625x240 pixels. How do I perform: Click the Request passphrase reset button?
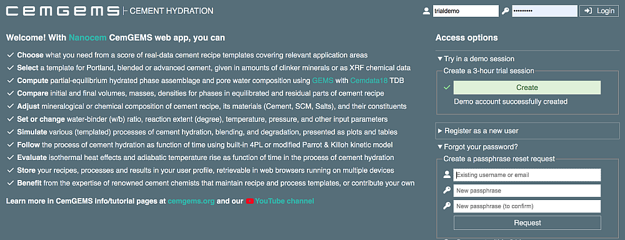tap(527, 223)
